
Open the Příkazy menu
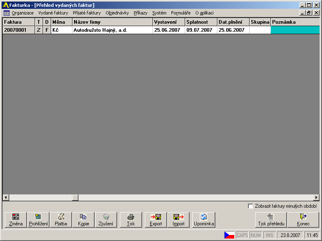click(x=140, y=13)
